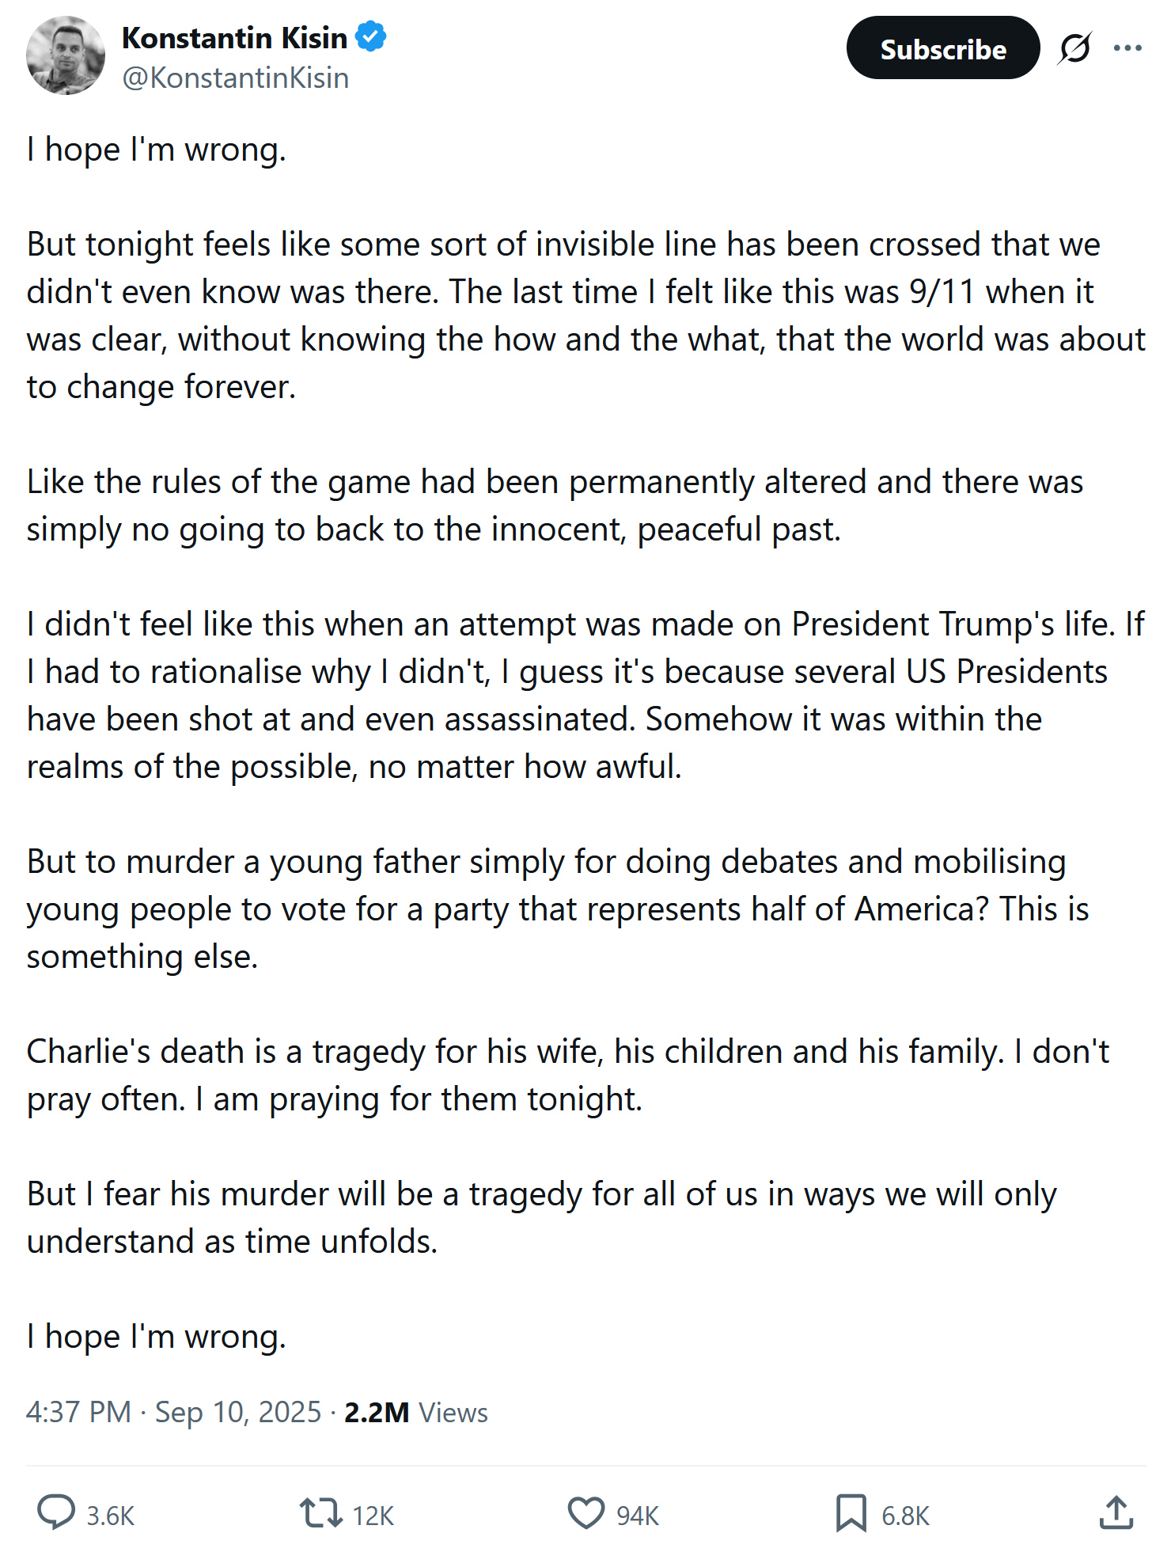Click the paragraph starting "Charlie's death"
Image resolution: width=1171 pixels, height=1552 pixels.
tap(567, 1075)
